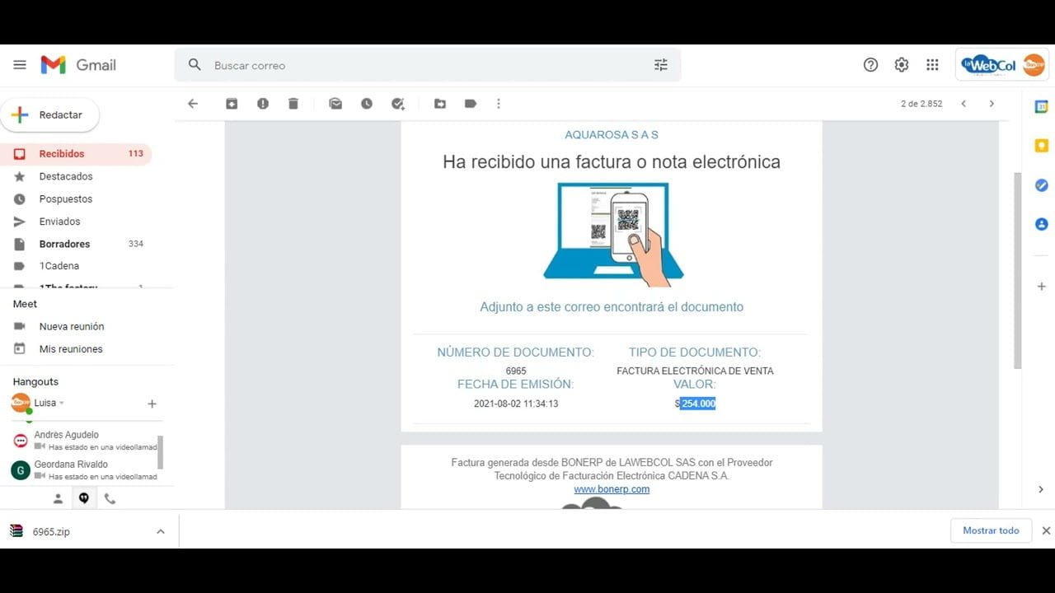Click the email vertical scrollbar

[x=1017, y=270]
